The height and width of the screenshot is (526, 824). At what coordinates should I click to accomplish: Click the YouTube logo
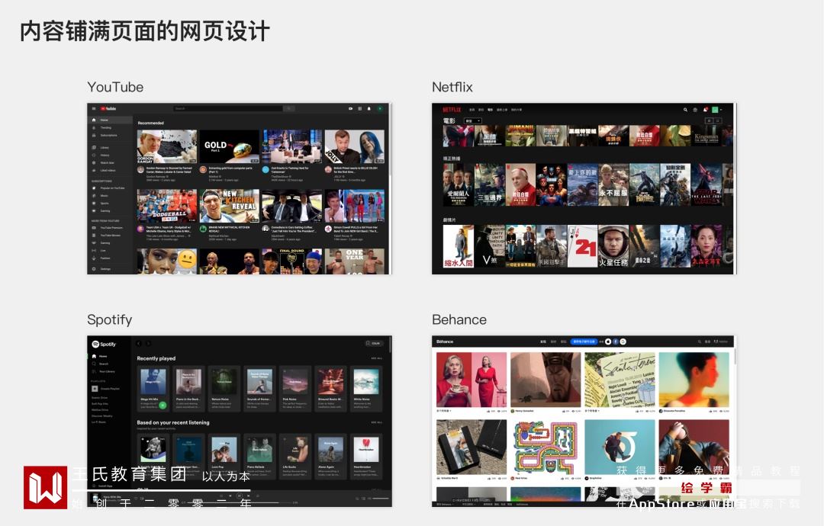click(x=108, y=109)
